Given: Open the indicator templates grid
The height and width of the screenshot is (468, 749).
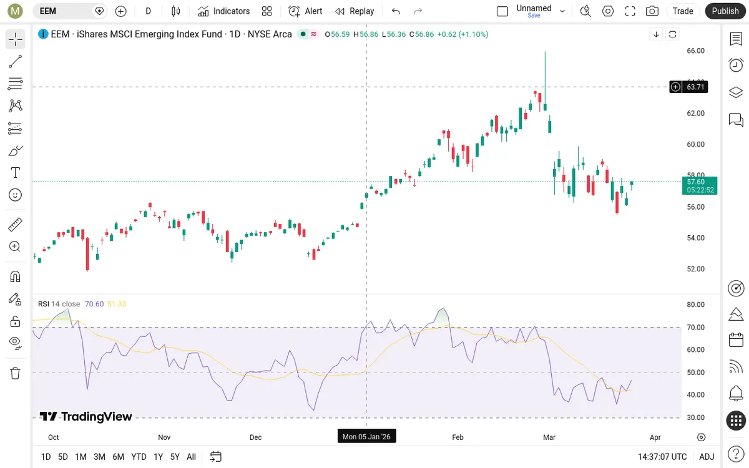Looking at the screenshot, I should (x=267, y=11).
